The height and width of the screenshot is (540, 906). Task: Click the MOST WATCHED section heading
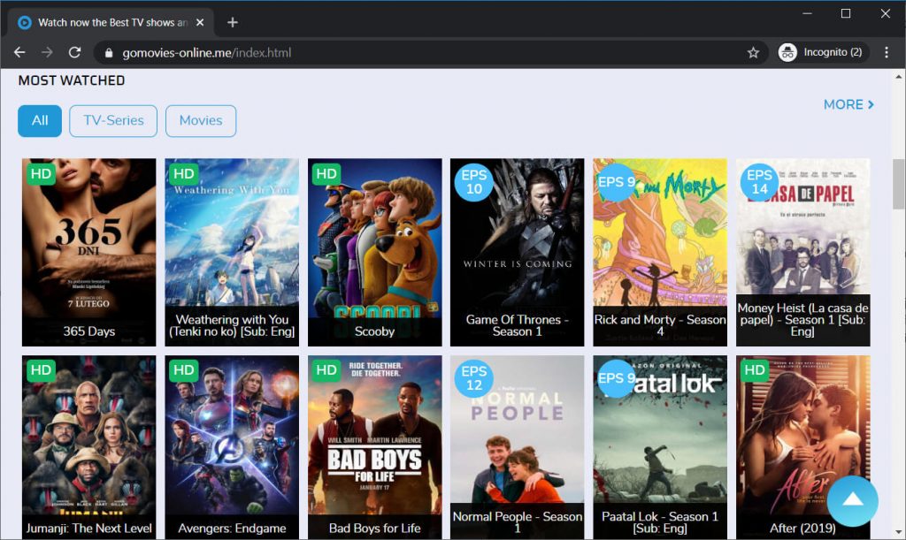pos(72,80)
